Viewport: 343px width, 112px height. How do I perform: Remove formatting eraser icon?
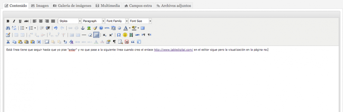tap(90, 35)
